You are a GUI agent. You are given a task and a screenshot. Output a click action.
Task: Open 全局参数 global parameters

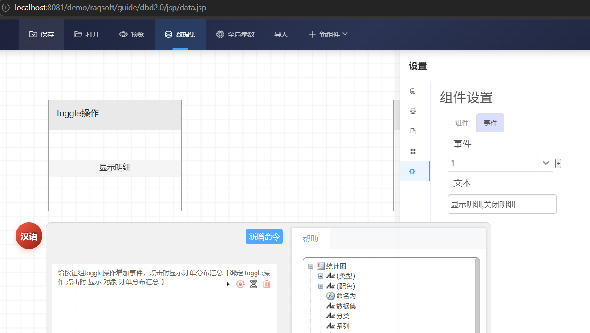coord(236,34)
